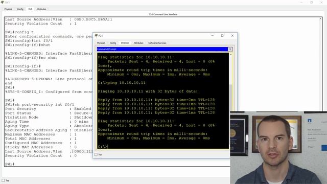This screenshot has height=184, width=327.
Task: Click the Command Prompt scrollbar up arrow
Action: tap(230, 55)
